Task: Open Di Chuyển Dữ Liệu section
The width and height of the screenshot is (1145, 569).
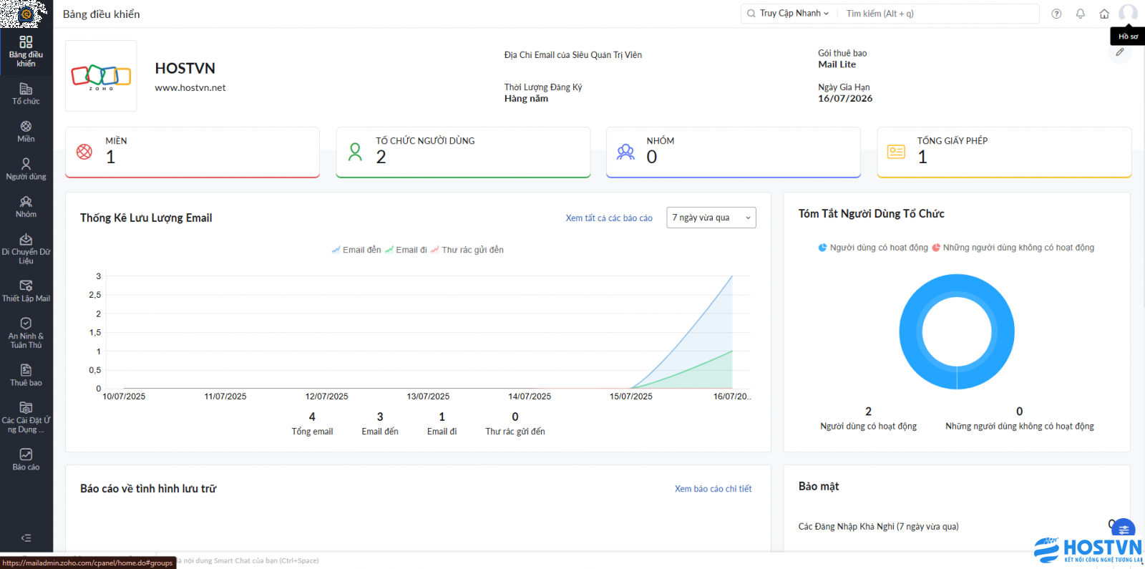Action: (x=26, y=249)
